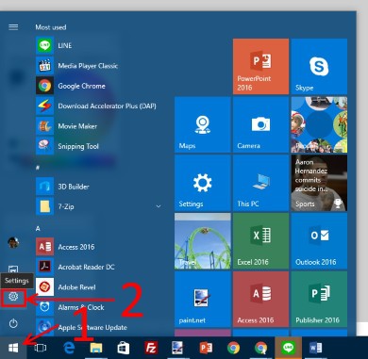Launch the Camera tile

click(260, 124)
